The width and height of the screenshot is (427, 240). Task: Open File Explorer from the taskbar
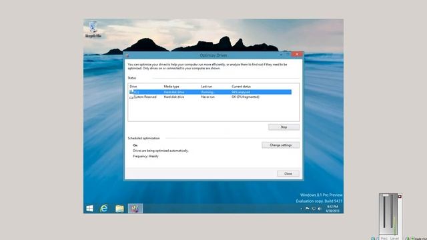tap(119, 209)
